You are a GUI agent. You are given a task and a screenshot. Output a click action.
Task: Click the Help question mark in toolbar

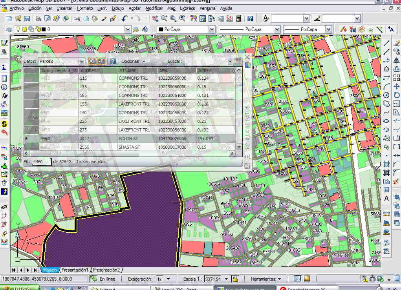(250, 18)
